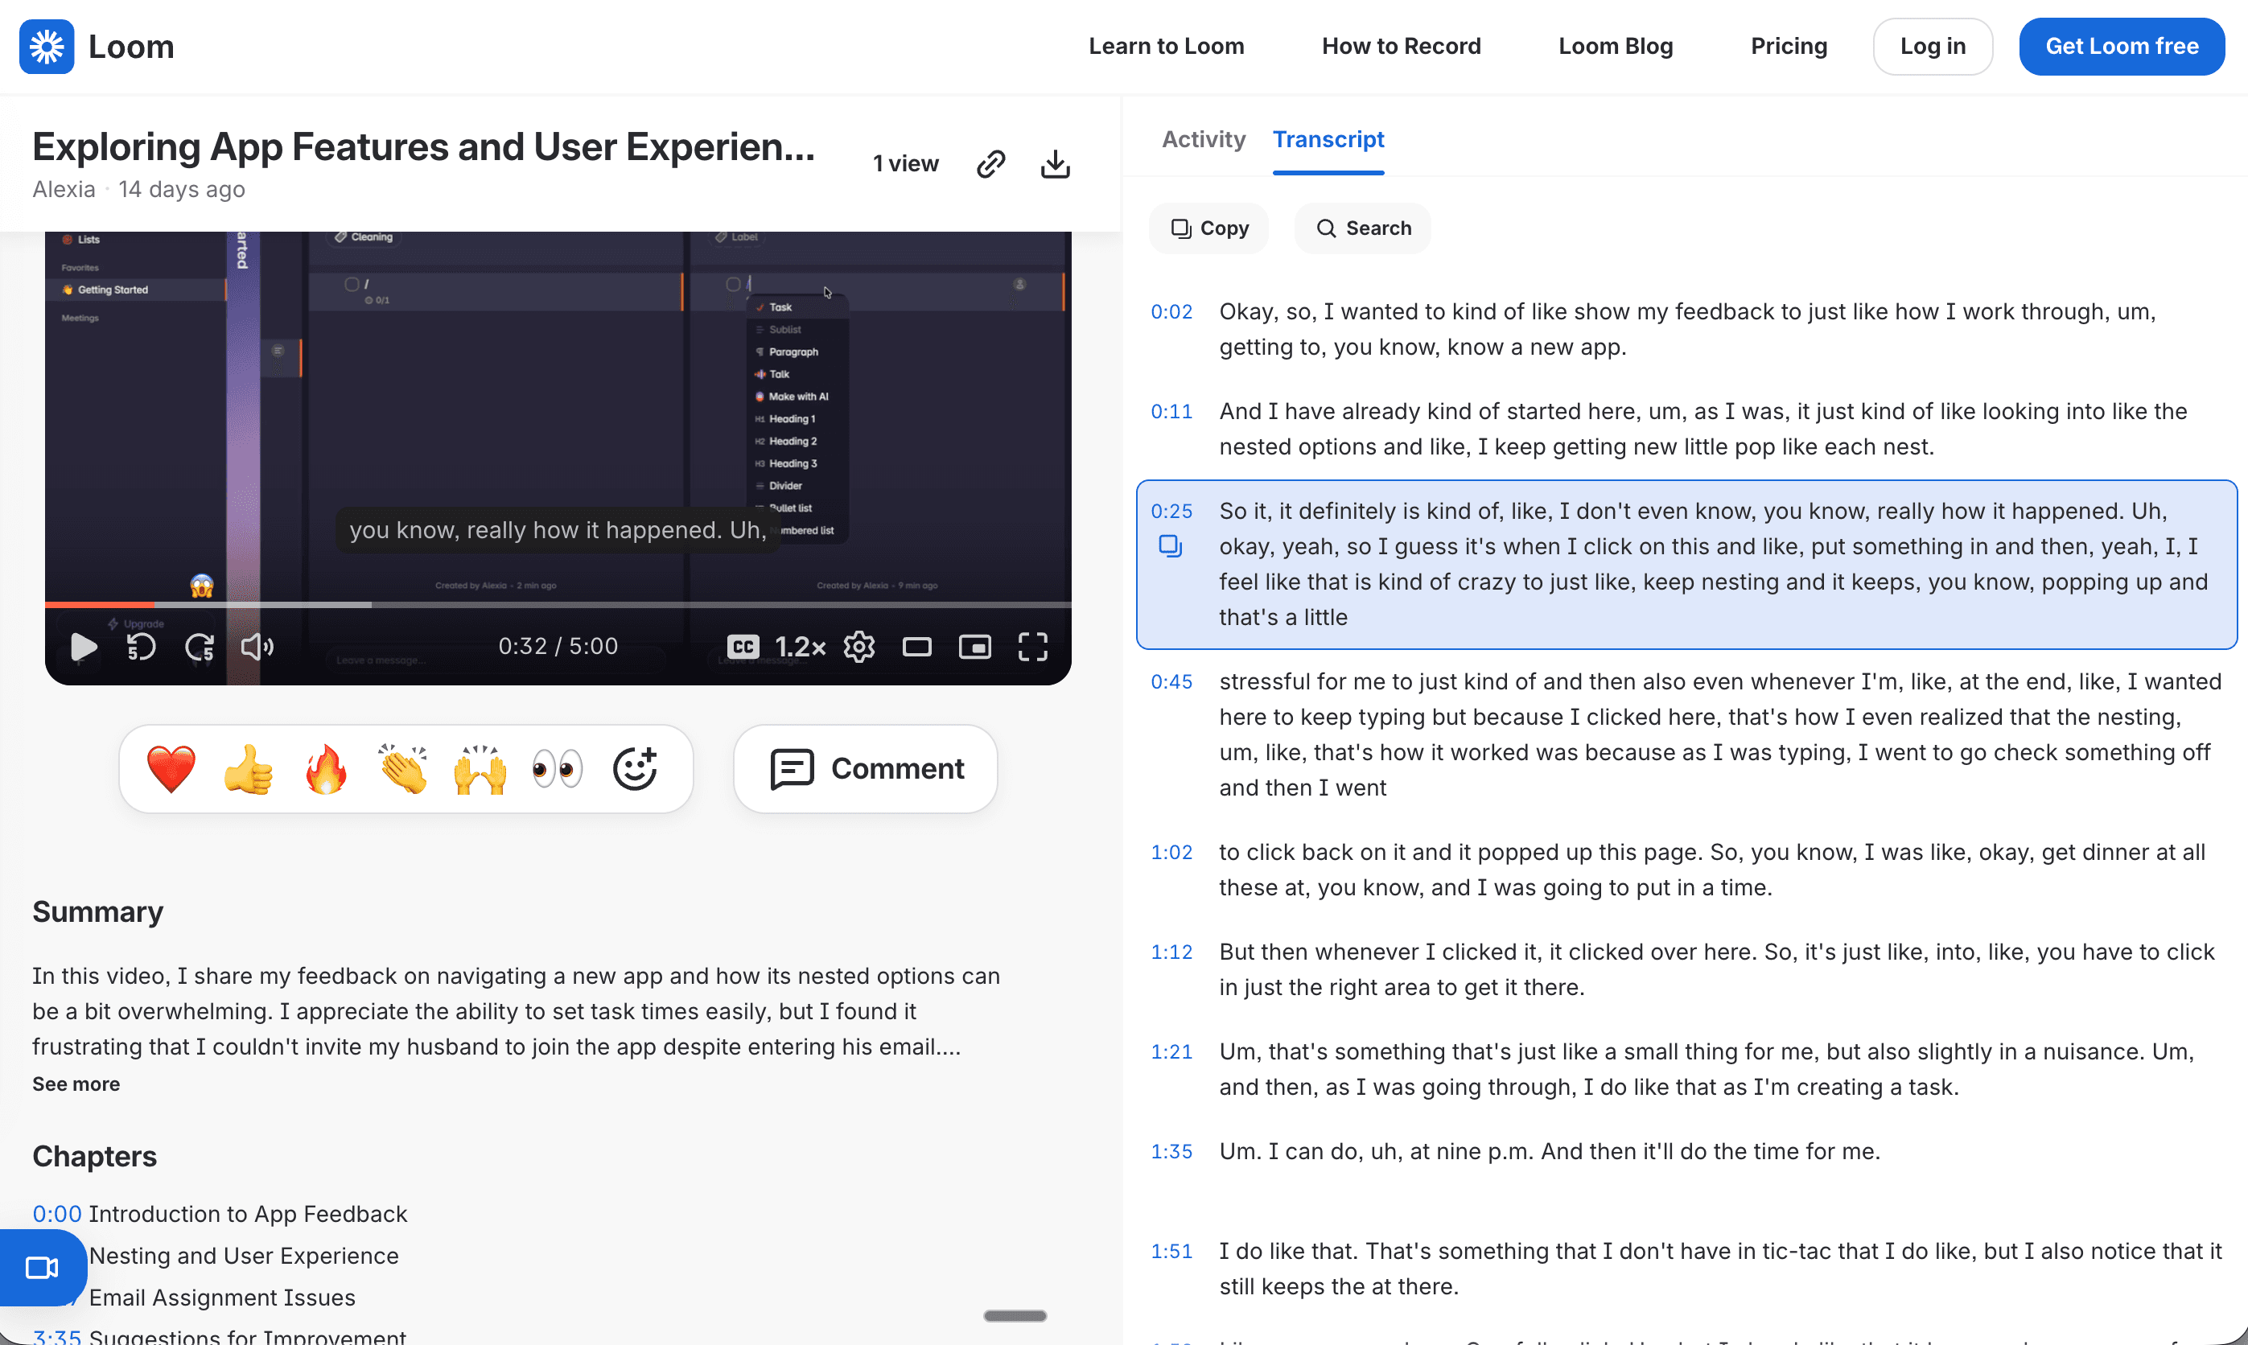Screen dimensions: 2248x1345
Task: Search within the transcript
Action: [x=1362, y=228]
